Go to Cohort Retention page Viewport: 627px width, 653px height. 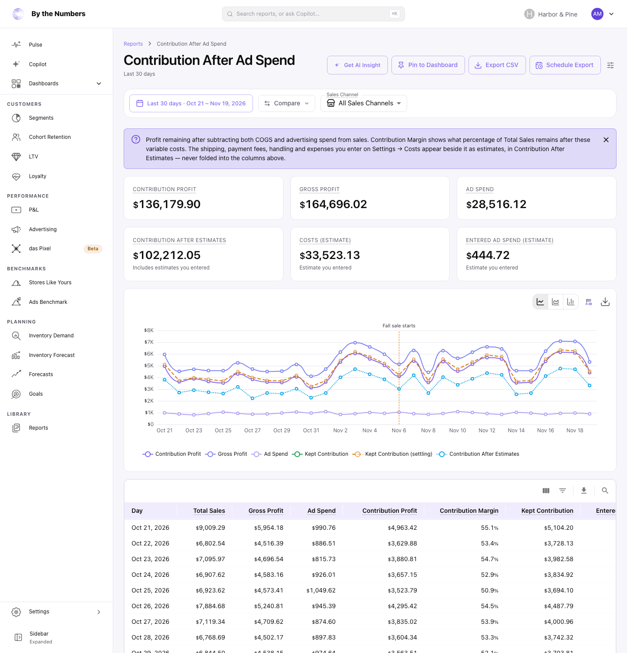click(57, 137)
